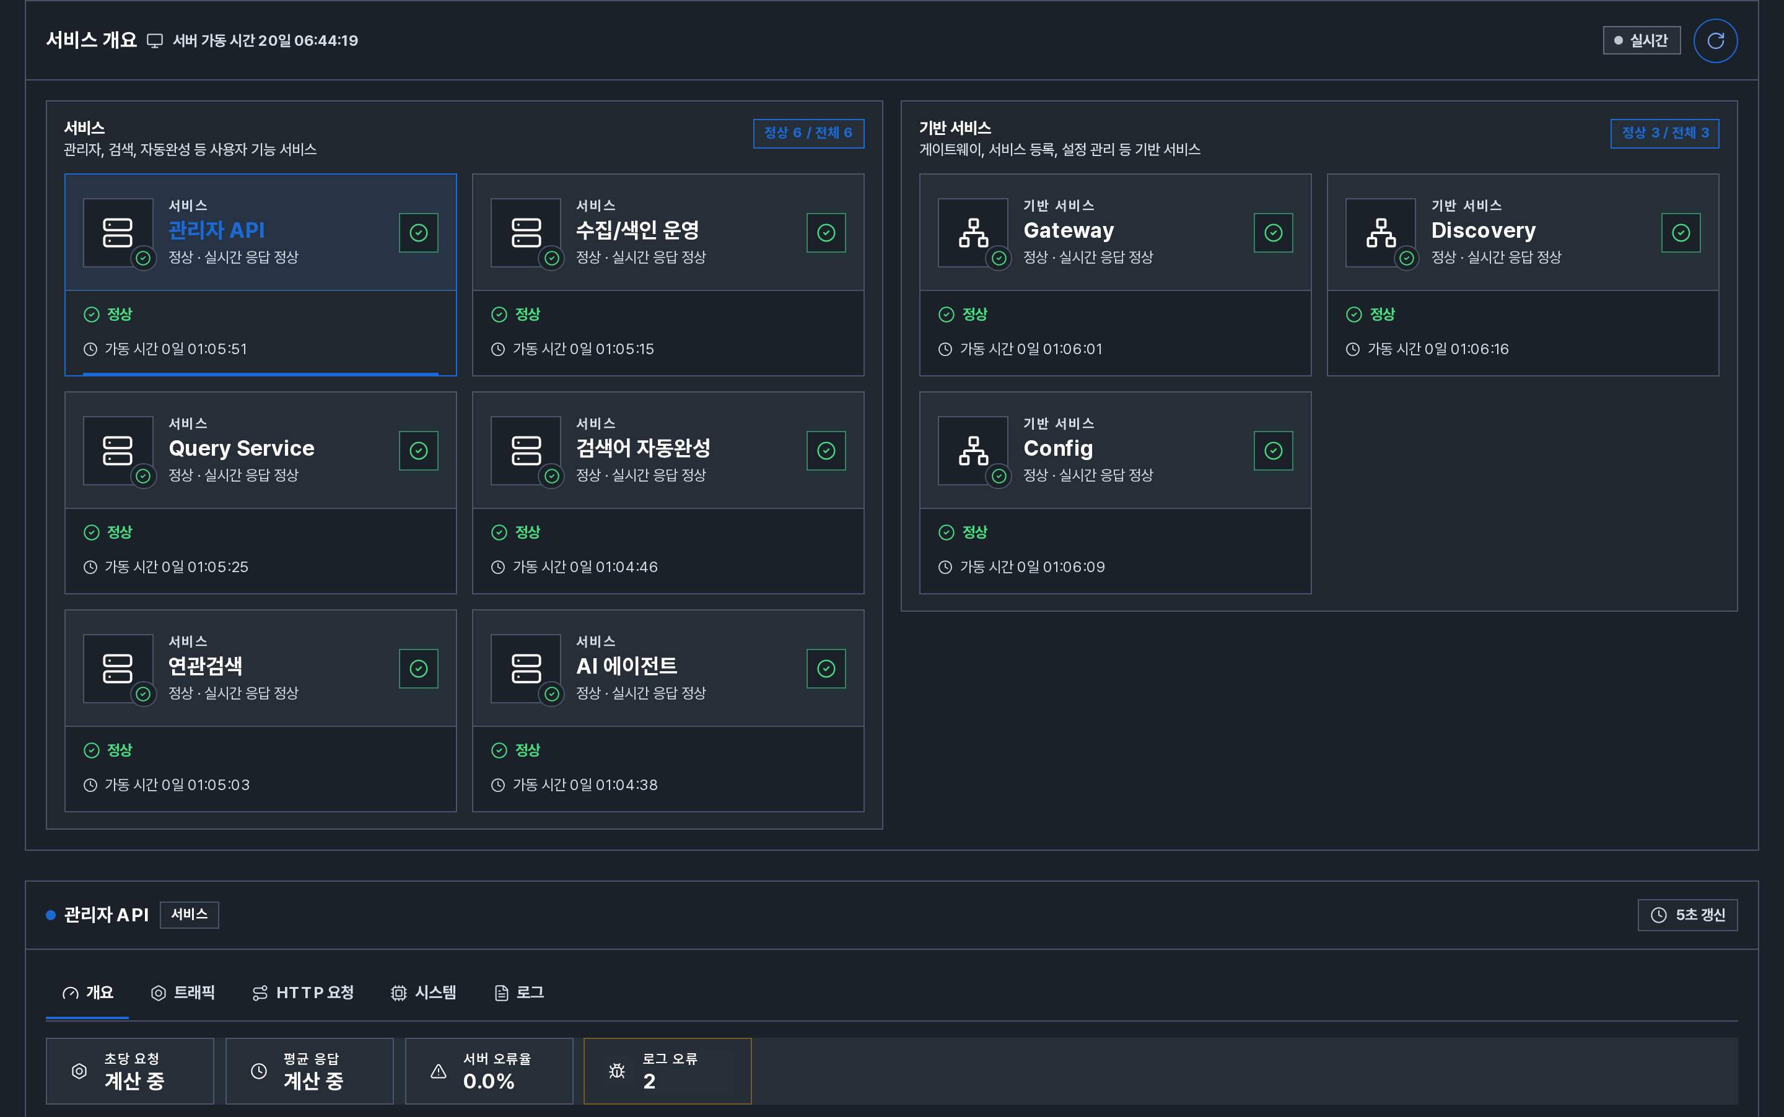Click the Config service network icon

(973, 451)
